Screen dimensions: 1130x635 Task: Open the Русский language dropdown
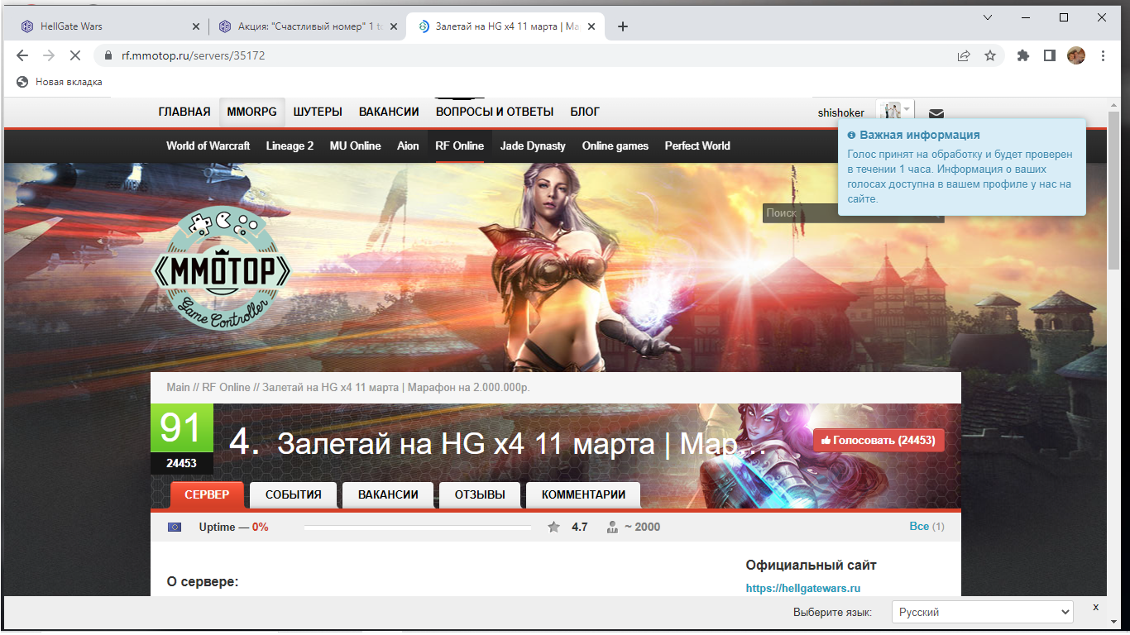(983, 613)
